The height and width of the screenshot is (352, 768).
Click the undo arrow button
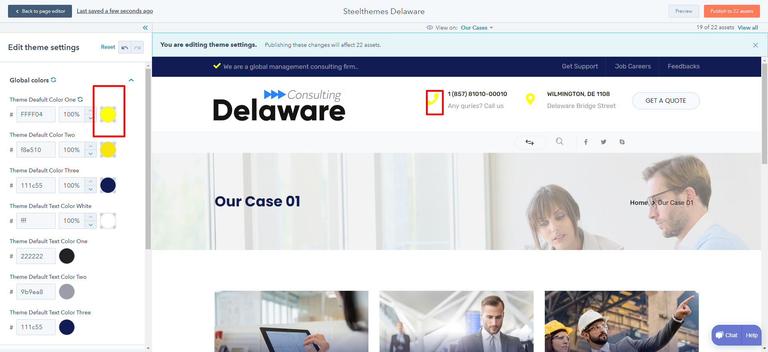(x=125, y=47)
